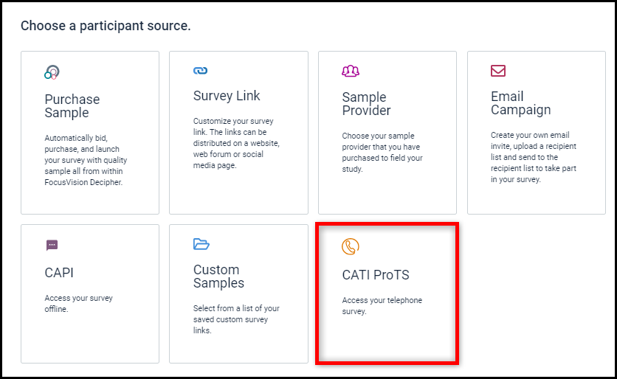Screen dimensions: 617x379
Task: Click the Email Campaign envelope icon
Action: [497, 71]
